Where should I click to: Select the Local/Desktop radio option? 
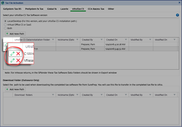point(5,21)
